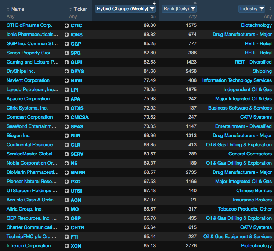Click plus icon next to SEAS

point(66,126)
